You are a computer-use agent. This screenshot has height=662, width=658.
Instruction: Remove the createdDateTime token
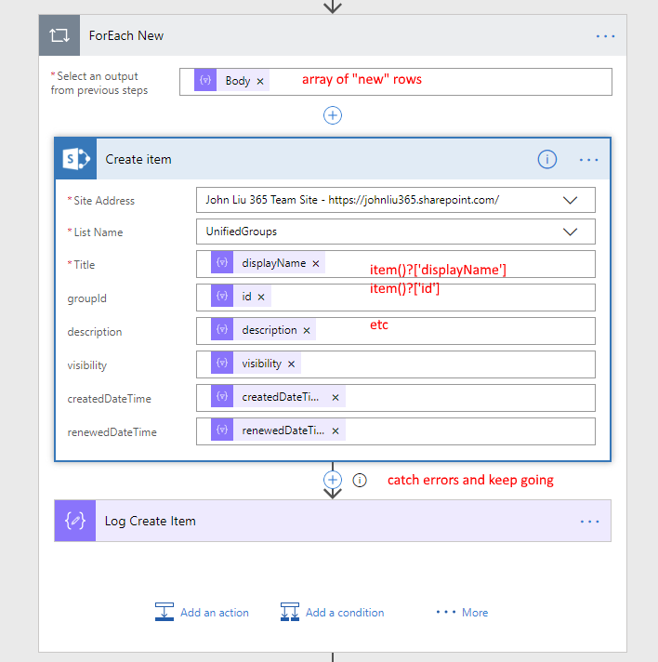point(336,398)
